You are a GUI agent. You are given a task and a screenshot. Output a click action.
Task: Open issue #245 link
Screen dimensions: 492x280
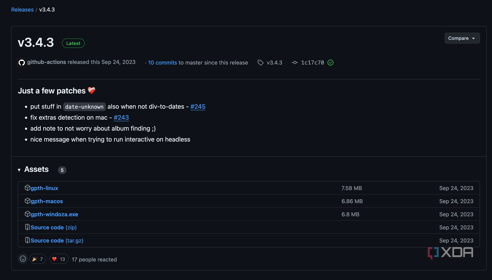(198, 106)
